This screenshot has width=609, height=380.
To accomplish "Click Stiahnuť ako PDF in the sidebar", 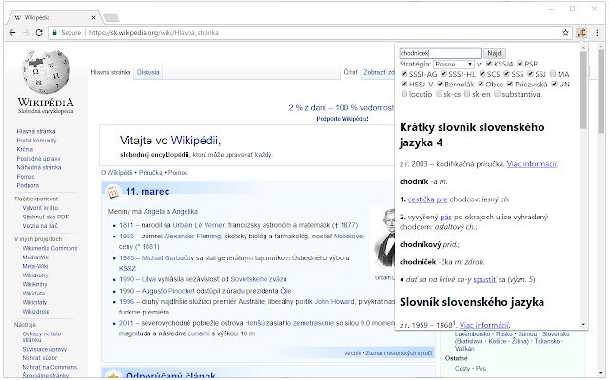I will (45, 217).
